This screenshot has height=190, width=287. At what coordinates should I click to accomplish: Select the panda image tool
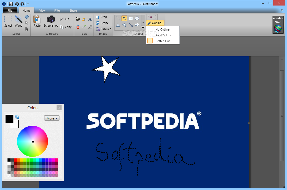[78, 19]
